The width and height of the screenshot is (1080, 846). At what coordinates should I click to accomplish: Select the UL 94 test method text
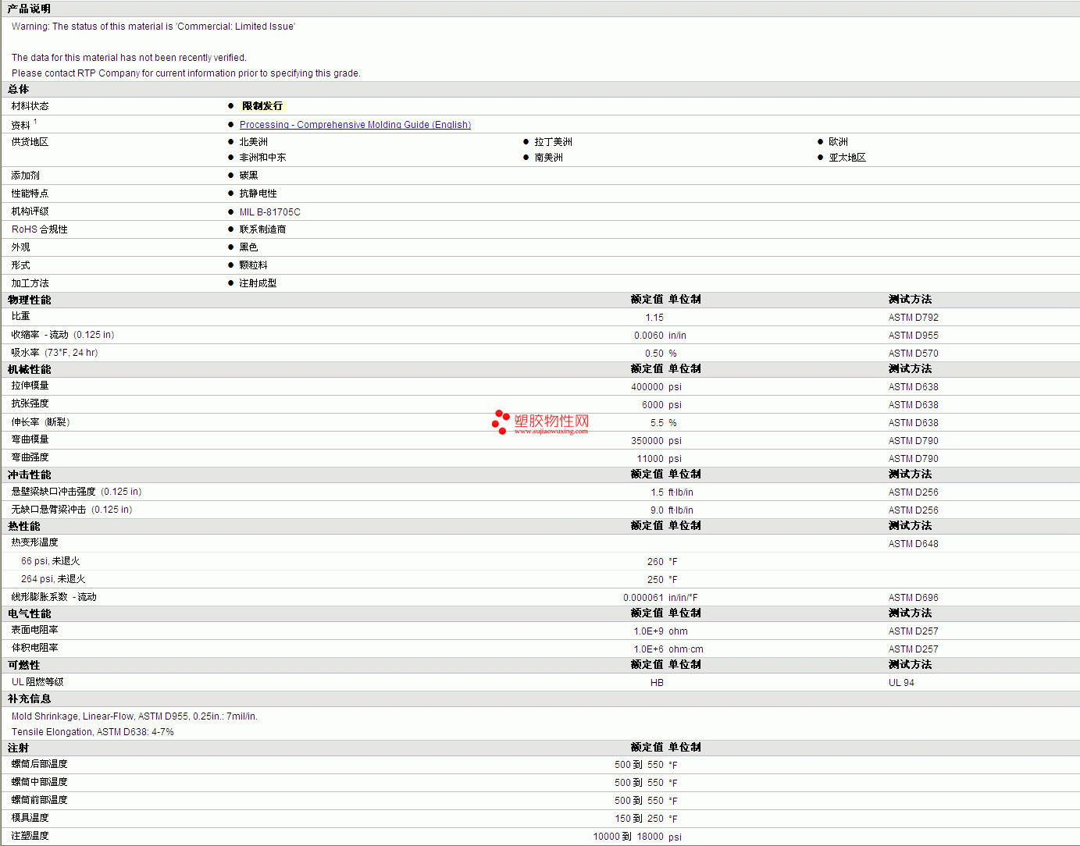(901, 683)
